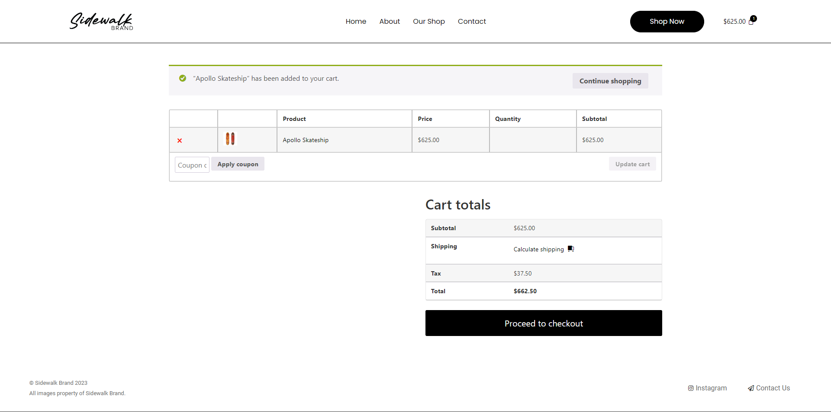Screen dimensions: 831x412
Task: Apply the coupon code
Action: (x=238, y=164)
